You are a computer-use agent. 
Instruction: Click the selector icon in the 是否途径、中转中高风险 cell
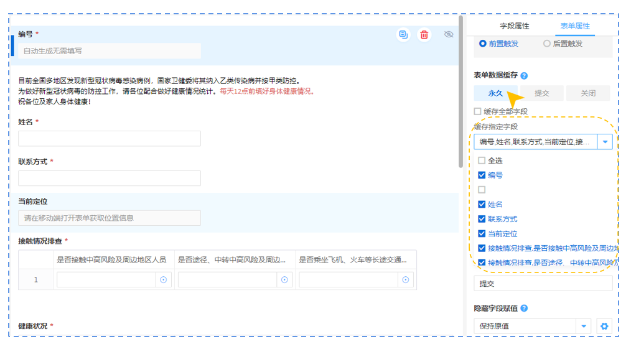click(284, 280)
